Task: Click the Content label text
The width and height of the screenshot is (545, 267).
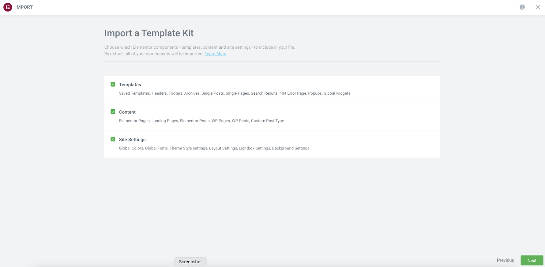Action: click(127, 112)
